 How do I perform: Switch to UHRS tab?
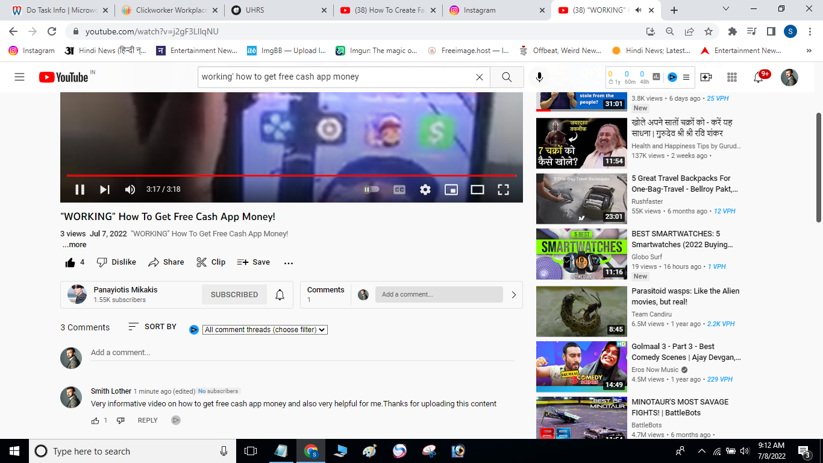[x=278, y=10]
